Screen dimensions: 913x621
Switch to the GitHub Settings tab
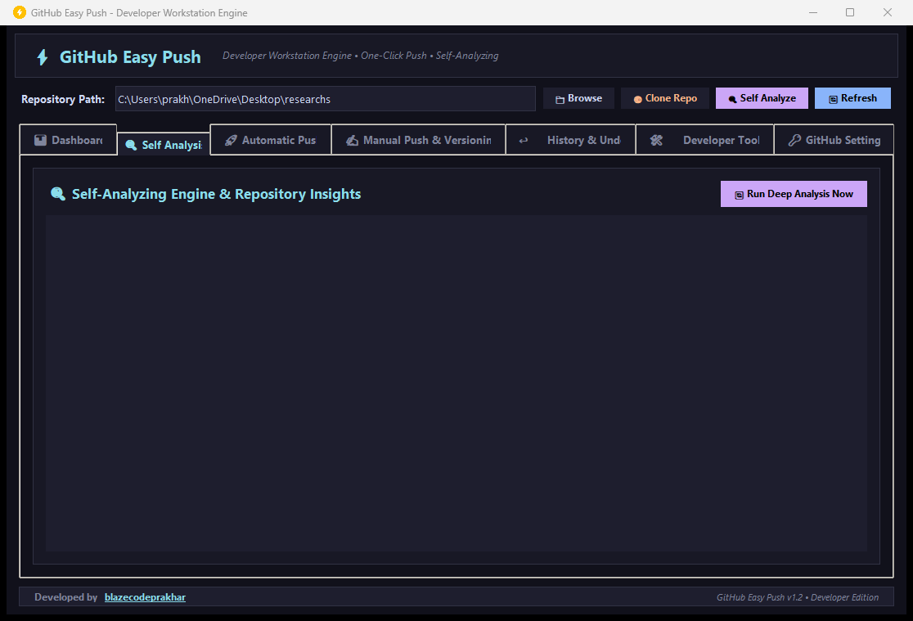point(834,140)
